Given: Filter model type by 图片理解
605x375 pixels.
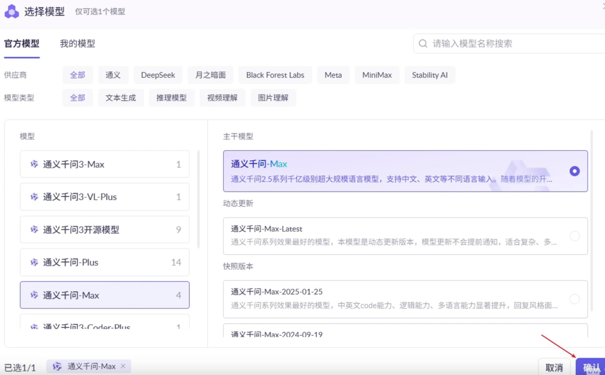Looking at the screenshot, I should [x=273, y=98].
